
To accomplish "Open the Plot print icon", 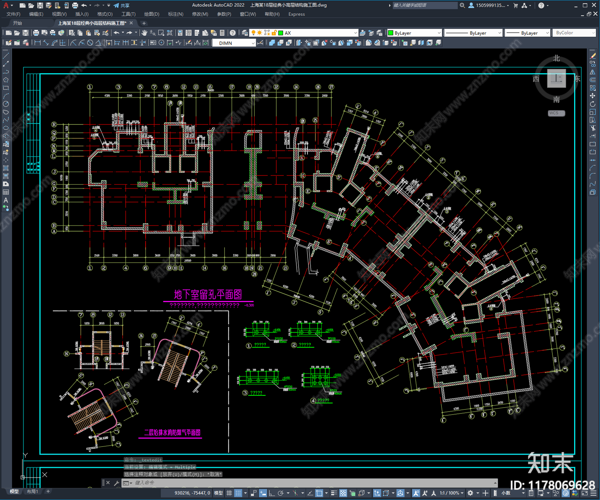I will click(x=36, y=33).
